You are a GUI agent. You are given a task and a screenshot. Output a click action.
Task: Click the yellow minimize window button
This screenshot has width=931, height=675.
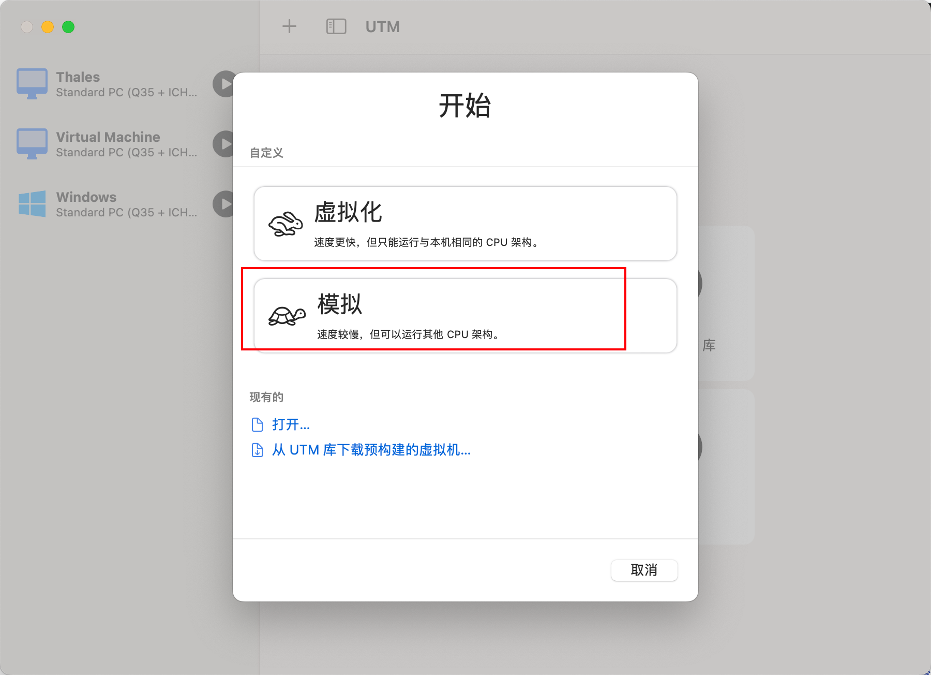pyautogui.click(x=48, y=27)
